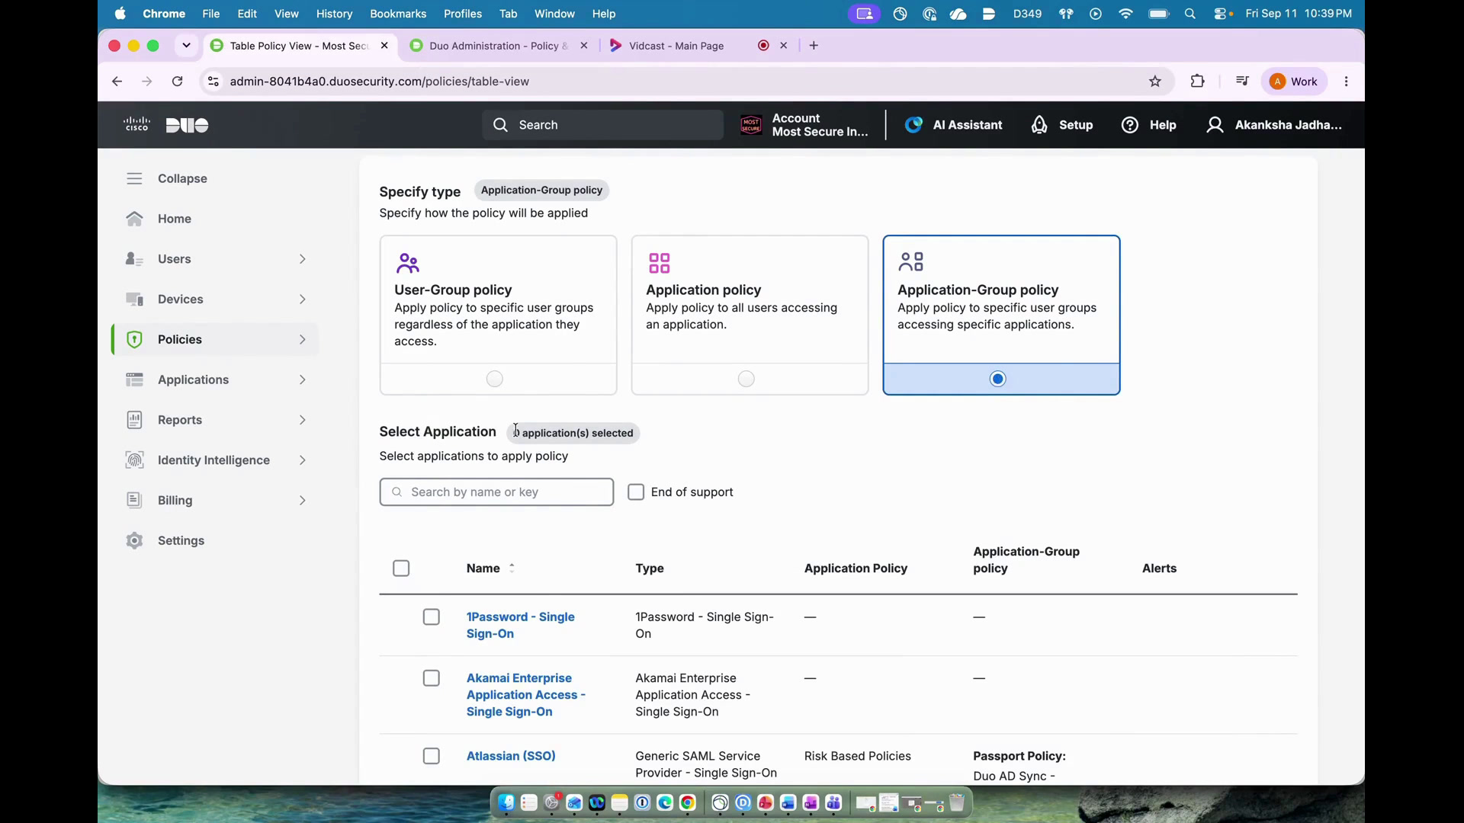The width and height of the screenshot is (1464, 823).
Task: Check the 1Password - Single Sign-On row checkbox
Action: pos(432,617)
